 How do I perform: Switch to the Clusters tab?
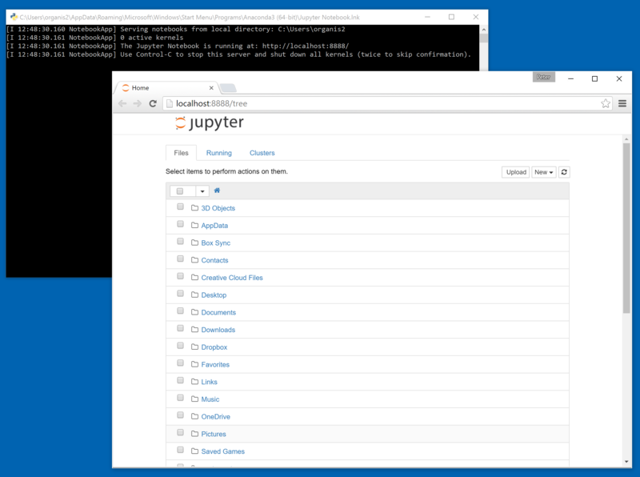coord(262,152)
